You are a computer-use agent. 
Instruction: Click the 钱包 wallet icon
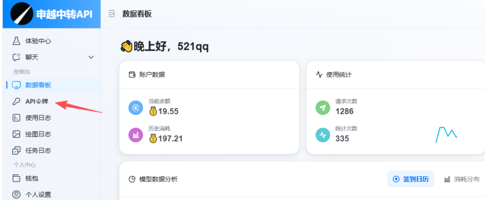tap(17, 178)
